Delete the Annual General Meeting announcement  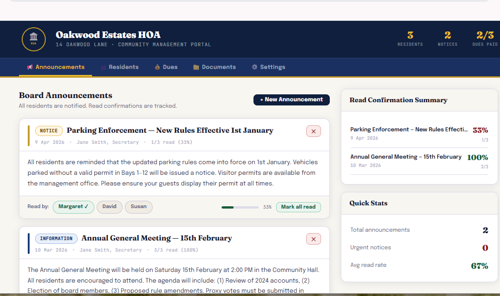313,239
